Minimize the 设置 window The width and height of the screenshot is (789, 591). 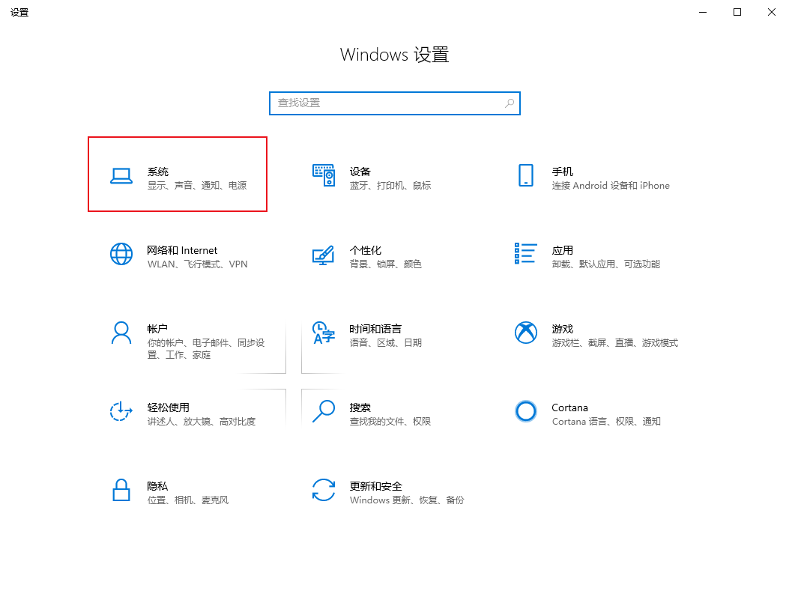pyautogui.click(x=703, y=12)
